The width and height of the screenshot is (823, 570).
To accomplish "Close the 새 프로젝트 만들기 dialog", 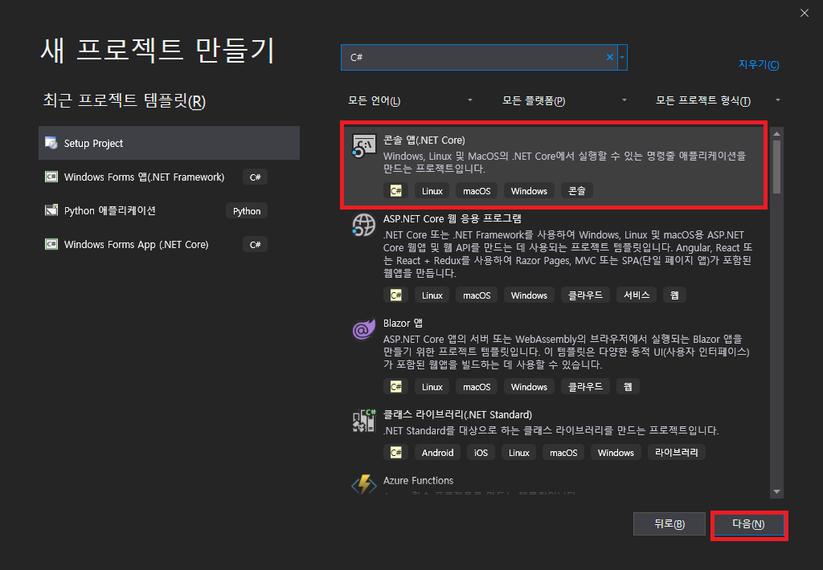I will 804,13.
